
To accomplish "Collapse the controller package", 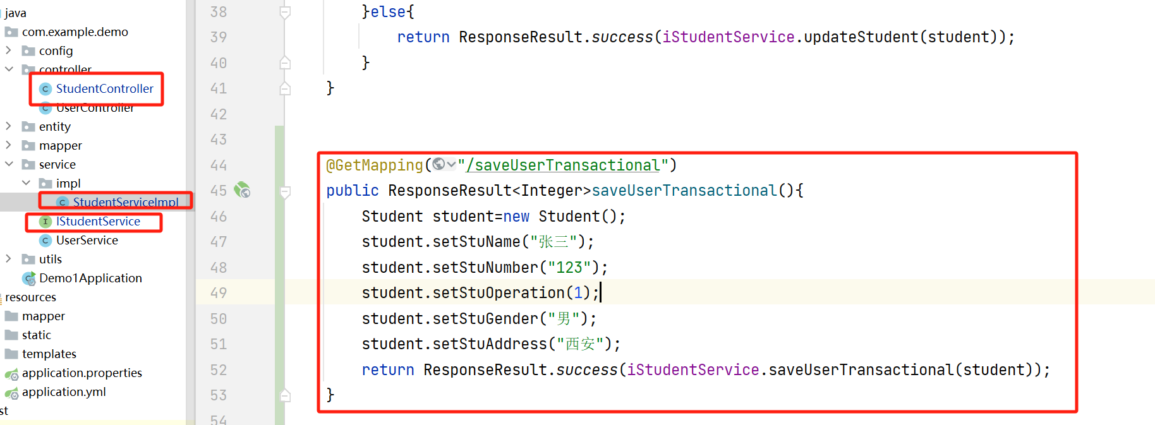I will 9,69.
